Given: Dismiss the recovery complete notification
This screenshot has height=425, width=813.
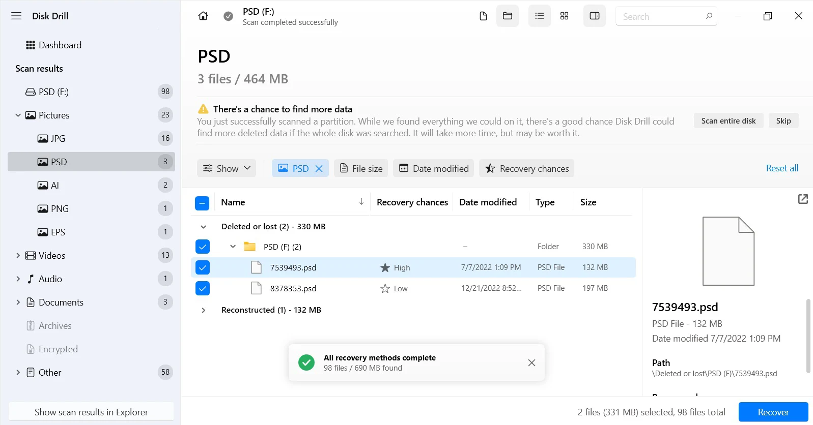Looking at the screenshot, I should pos(531,362).
